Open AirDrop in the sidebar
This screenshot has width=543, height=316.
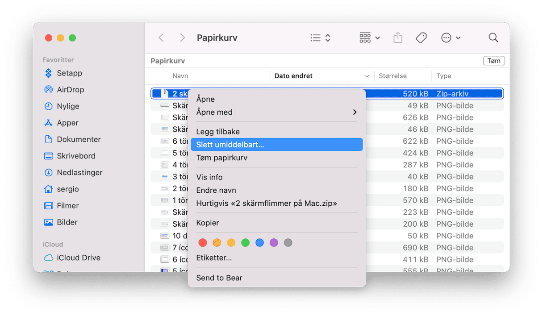(70, 90)
